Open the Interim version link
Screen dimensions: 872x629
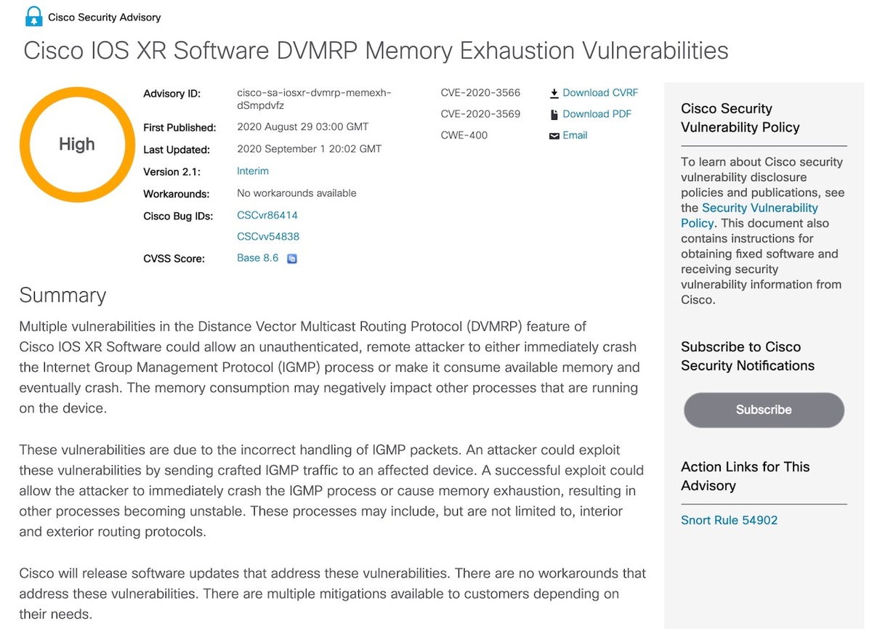click(253, 171)
